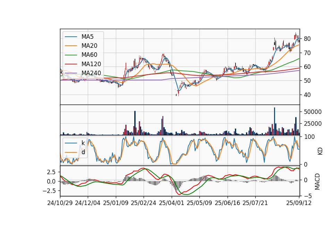Click the MA20 legend label
Viewport: 333px width, 239px height.
tap(89, 46)
